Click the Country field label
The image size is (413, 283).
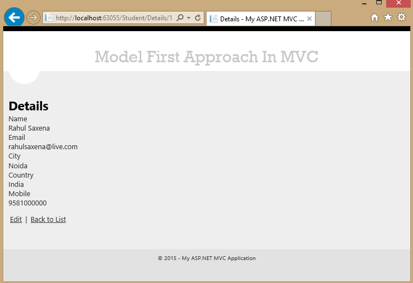point(21,175)
